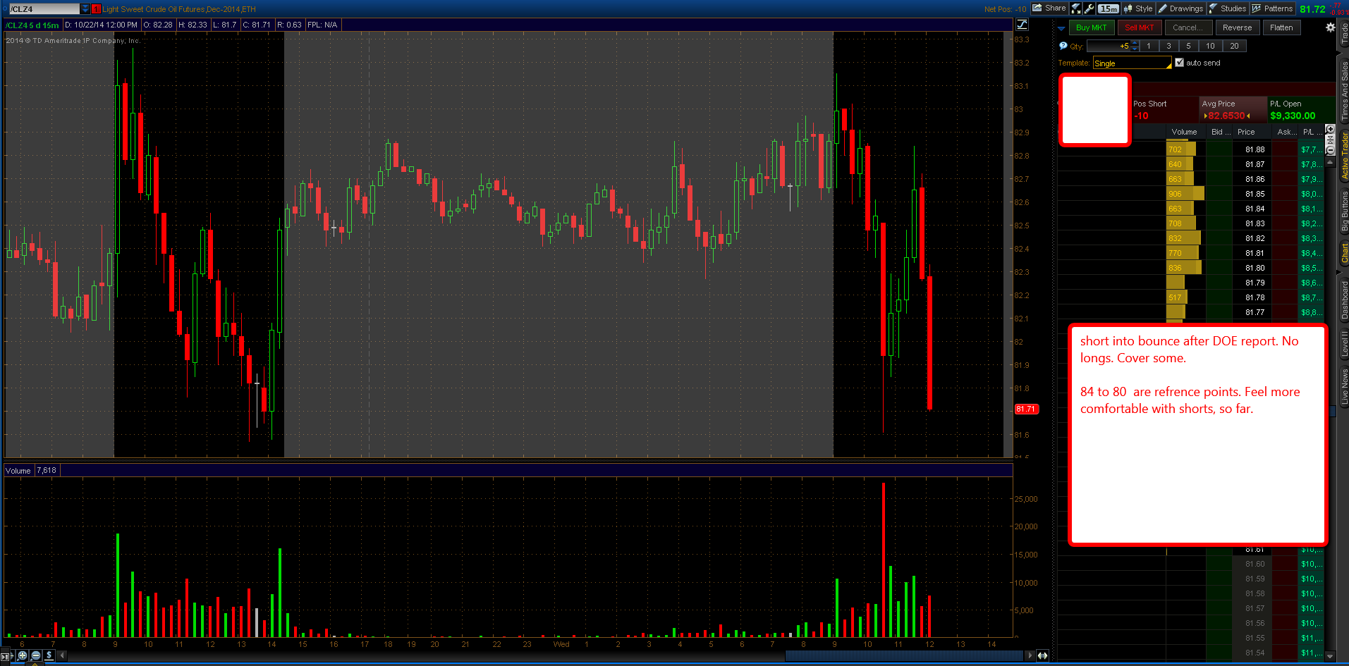Set quantity preset to 20
The height and width of the screenshot is (666, 1349).
point(1234,46)
